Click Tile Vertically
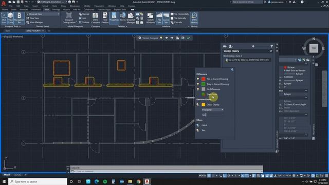Image resolution: width=329 pixels, height=185 pixels. [178, 18]
